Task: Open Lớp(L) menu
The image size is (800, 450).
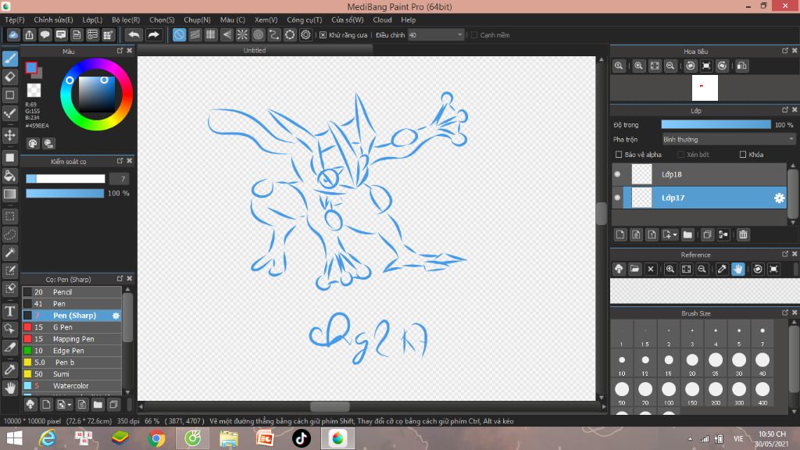Action: click(92, 20)
